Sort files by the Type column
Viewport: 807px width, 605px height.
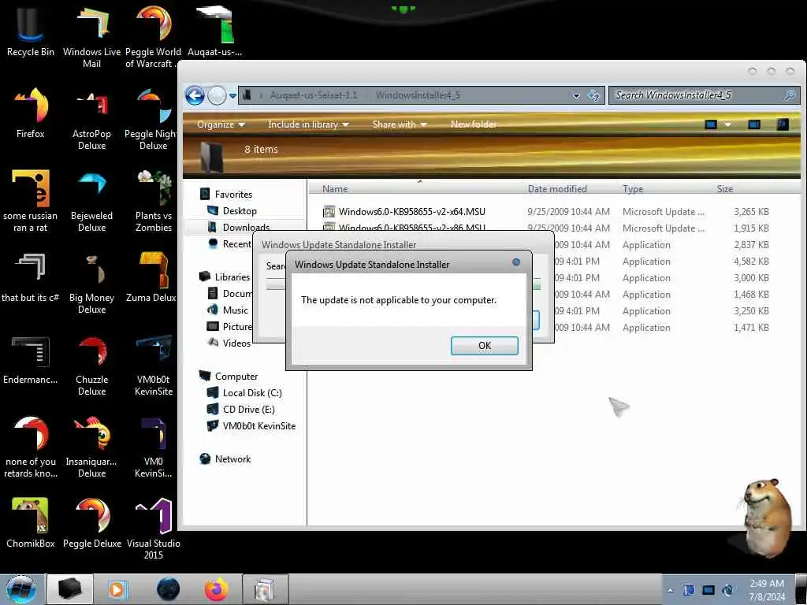point(633,189)
